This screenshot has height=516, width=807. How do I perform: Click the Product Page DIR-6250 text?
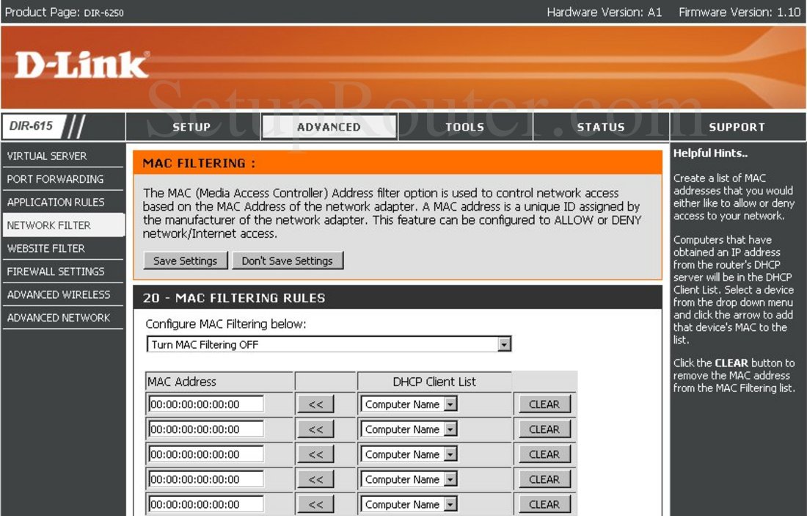point(65,12)
